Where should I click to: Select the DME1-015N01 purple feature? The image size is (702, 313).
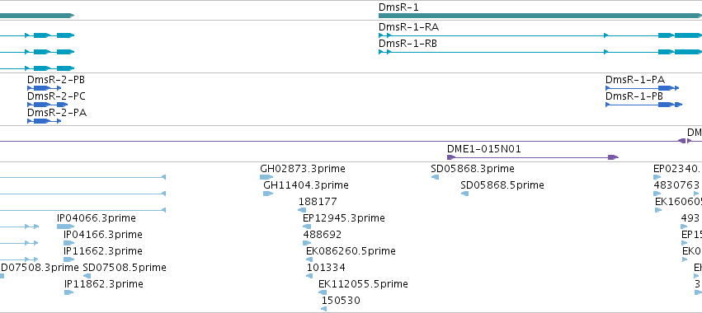[533, 157]
